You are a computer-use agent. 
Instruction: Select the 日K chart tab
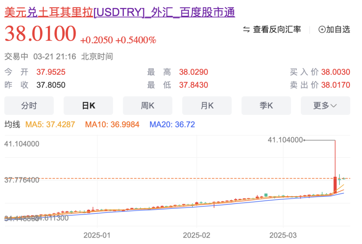tap(88, 106)
